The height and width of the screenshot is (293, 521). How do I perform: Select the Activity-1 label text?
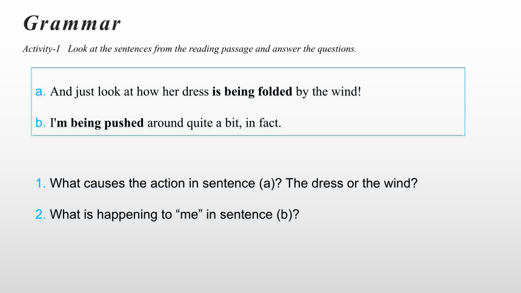coord(41,49)
